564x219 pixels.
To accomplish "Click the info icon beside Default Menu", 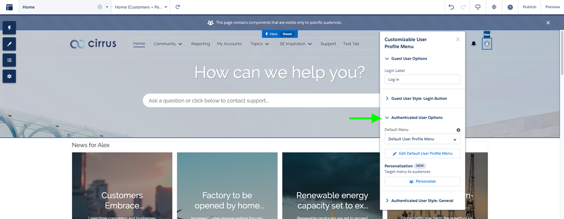I will click(458, 130).
